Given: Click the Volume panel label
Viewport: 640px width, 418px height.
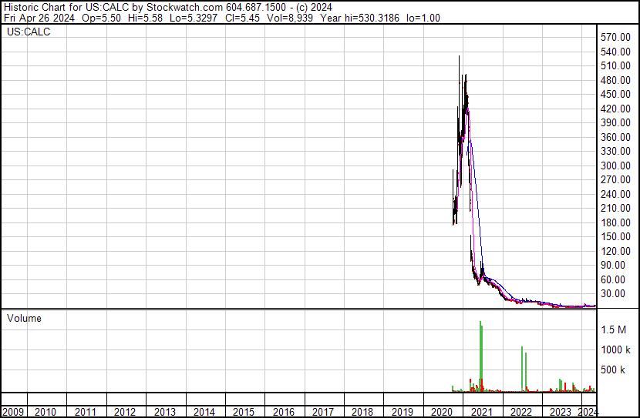Looking at the screenshot, I should (x=24, y=318).
